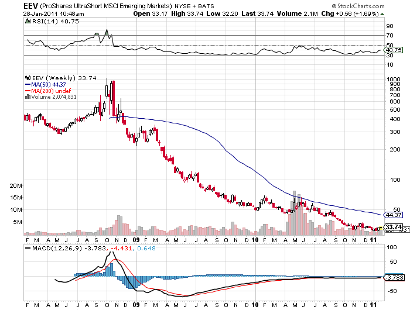The height and width of the screenshot is (310, 410).
Task: Click the 10 year label on price axis
Action: (255, 240)
